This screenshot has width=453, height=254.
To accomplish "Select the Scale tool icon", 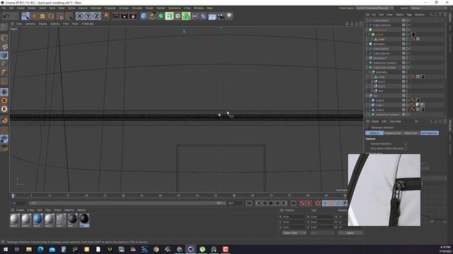I will 42,16.
